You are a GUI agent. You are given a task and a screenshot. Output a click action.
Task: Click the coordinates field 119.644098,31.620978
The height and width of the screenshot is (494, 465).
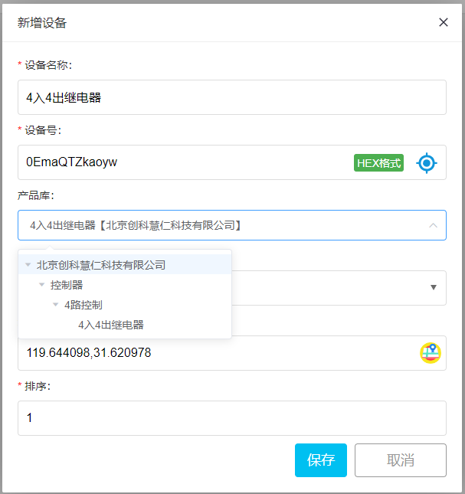click(x=232, y=353)
